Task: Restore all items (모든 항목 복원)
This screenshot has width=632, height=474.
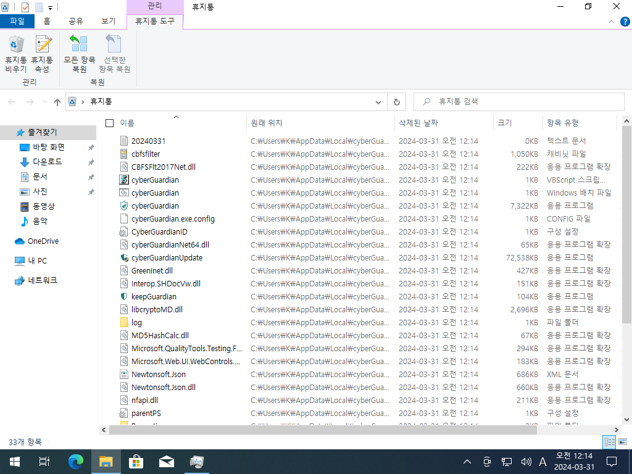Action: tap(80, 54)
